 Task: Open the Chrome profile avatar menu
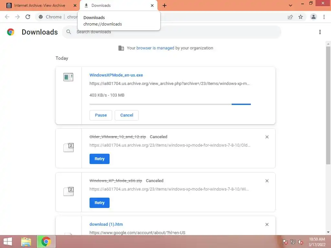[x=314, y=17]
